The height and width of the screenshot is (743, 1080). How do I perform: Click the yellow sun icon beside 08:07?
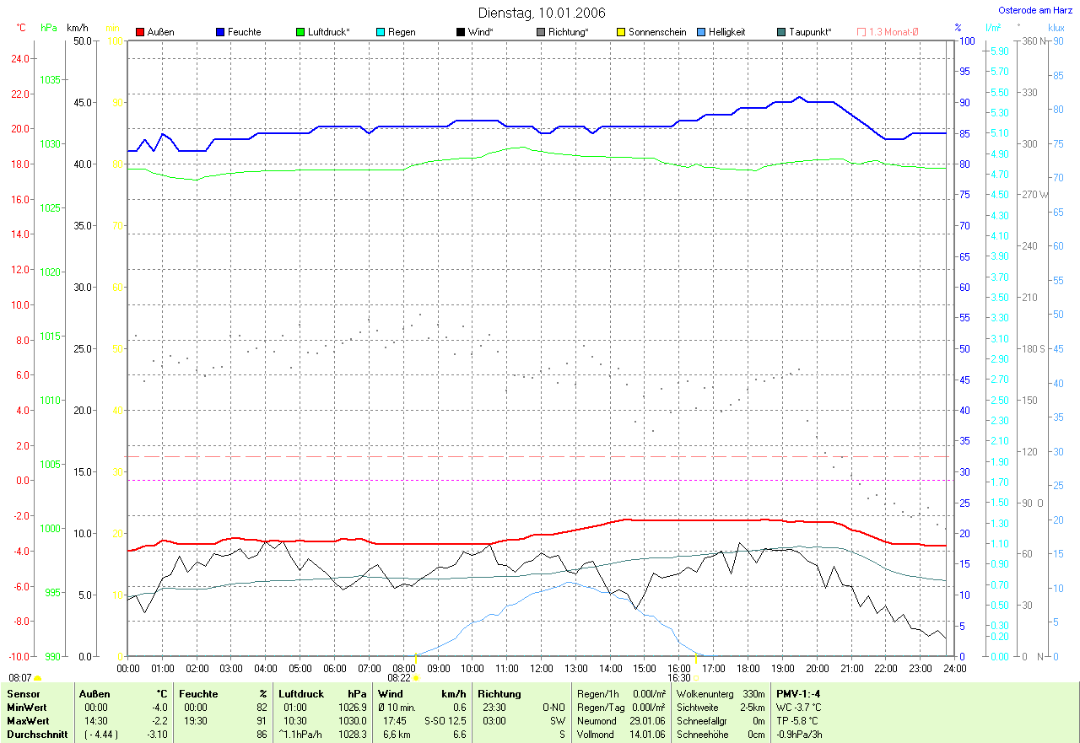38,677
